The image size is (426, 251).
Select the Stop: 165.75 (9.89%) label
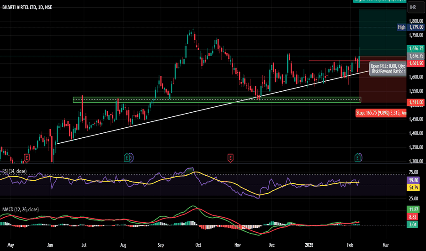coord(381,113)
